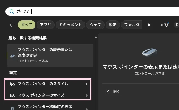179x110 pixels.
Task: Open マウス ポインターの表示または速度の変更 result
Action: (x=50, y=56)
